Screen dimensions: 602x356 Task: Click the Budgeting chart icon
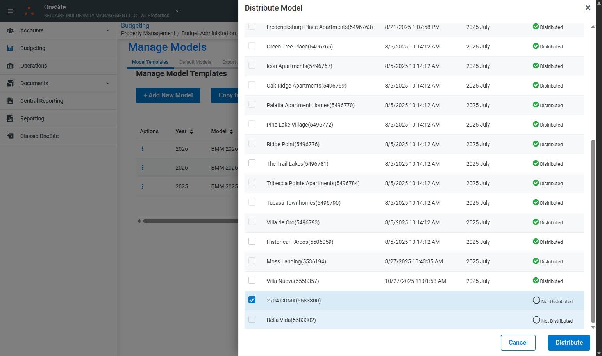point(11,48)
